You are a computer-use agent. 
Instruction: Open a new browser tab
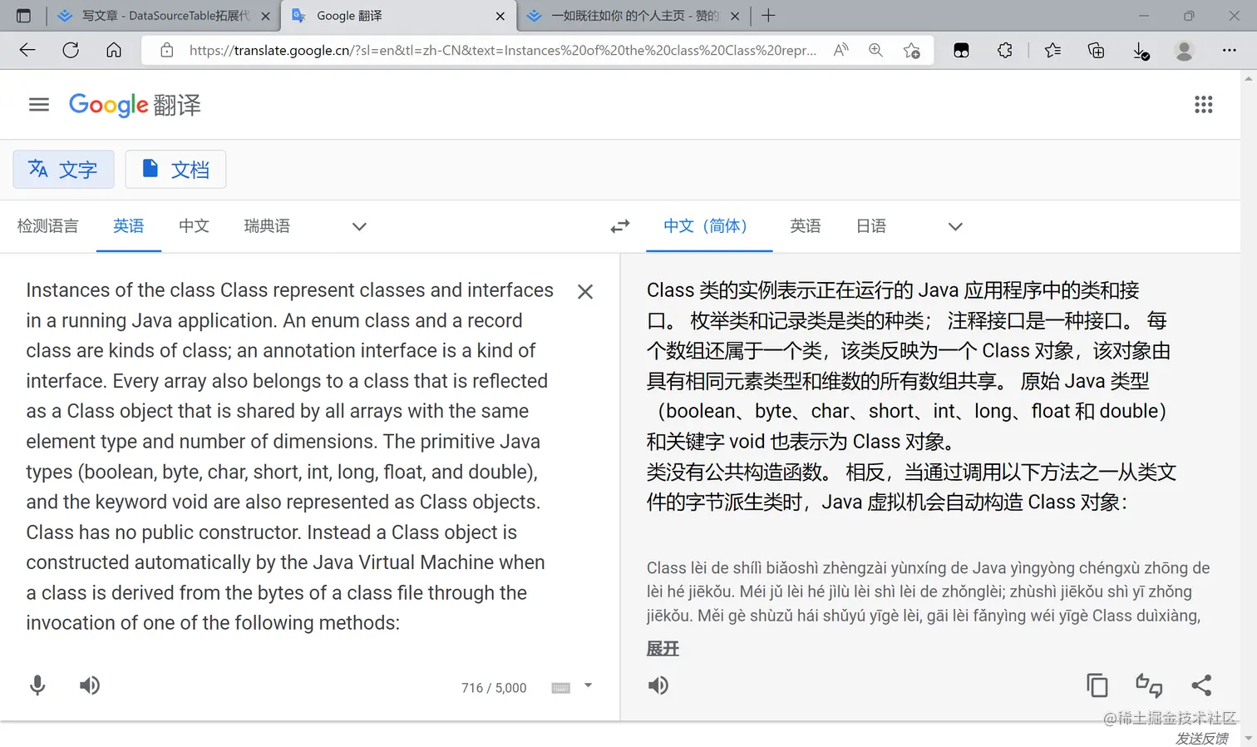(768, 16)
